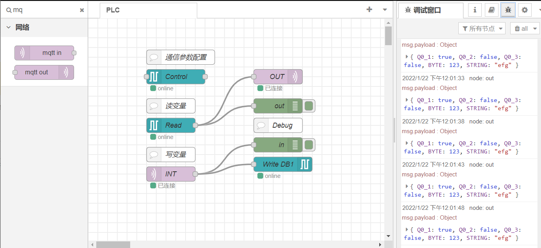Click the debug bug icon in the sidebar

click(x=508, y=10)
